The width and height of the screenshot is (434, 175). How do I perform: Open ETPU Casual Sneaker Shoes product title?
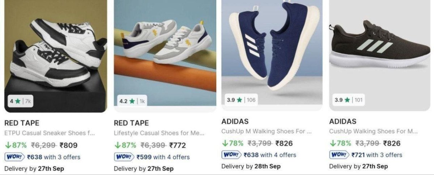pos(50,133)
